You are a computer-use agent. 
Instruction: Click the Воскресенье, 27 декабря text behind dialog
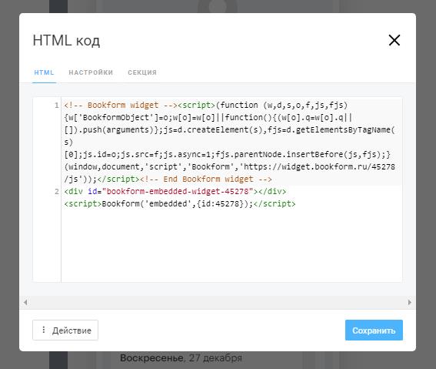coord(181,358)
